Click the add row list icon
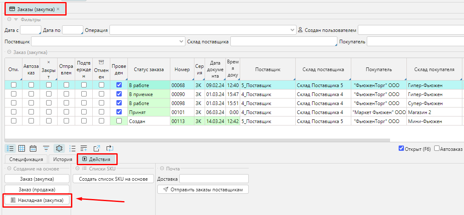 click(x=84, y=148)
